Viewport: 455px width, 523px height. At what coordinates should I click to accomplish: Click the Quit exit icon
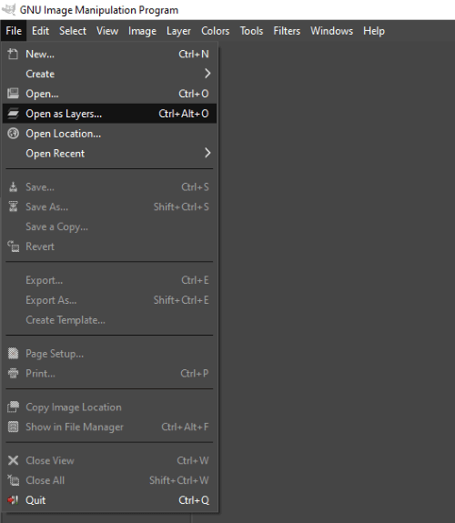click(13, 500)
